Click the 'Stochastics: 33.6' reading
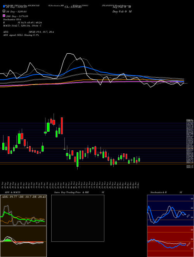194x257 pixels. [x=12, y=19]
